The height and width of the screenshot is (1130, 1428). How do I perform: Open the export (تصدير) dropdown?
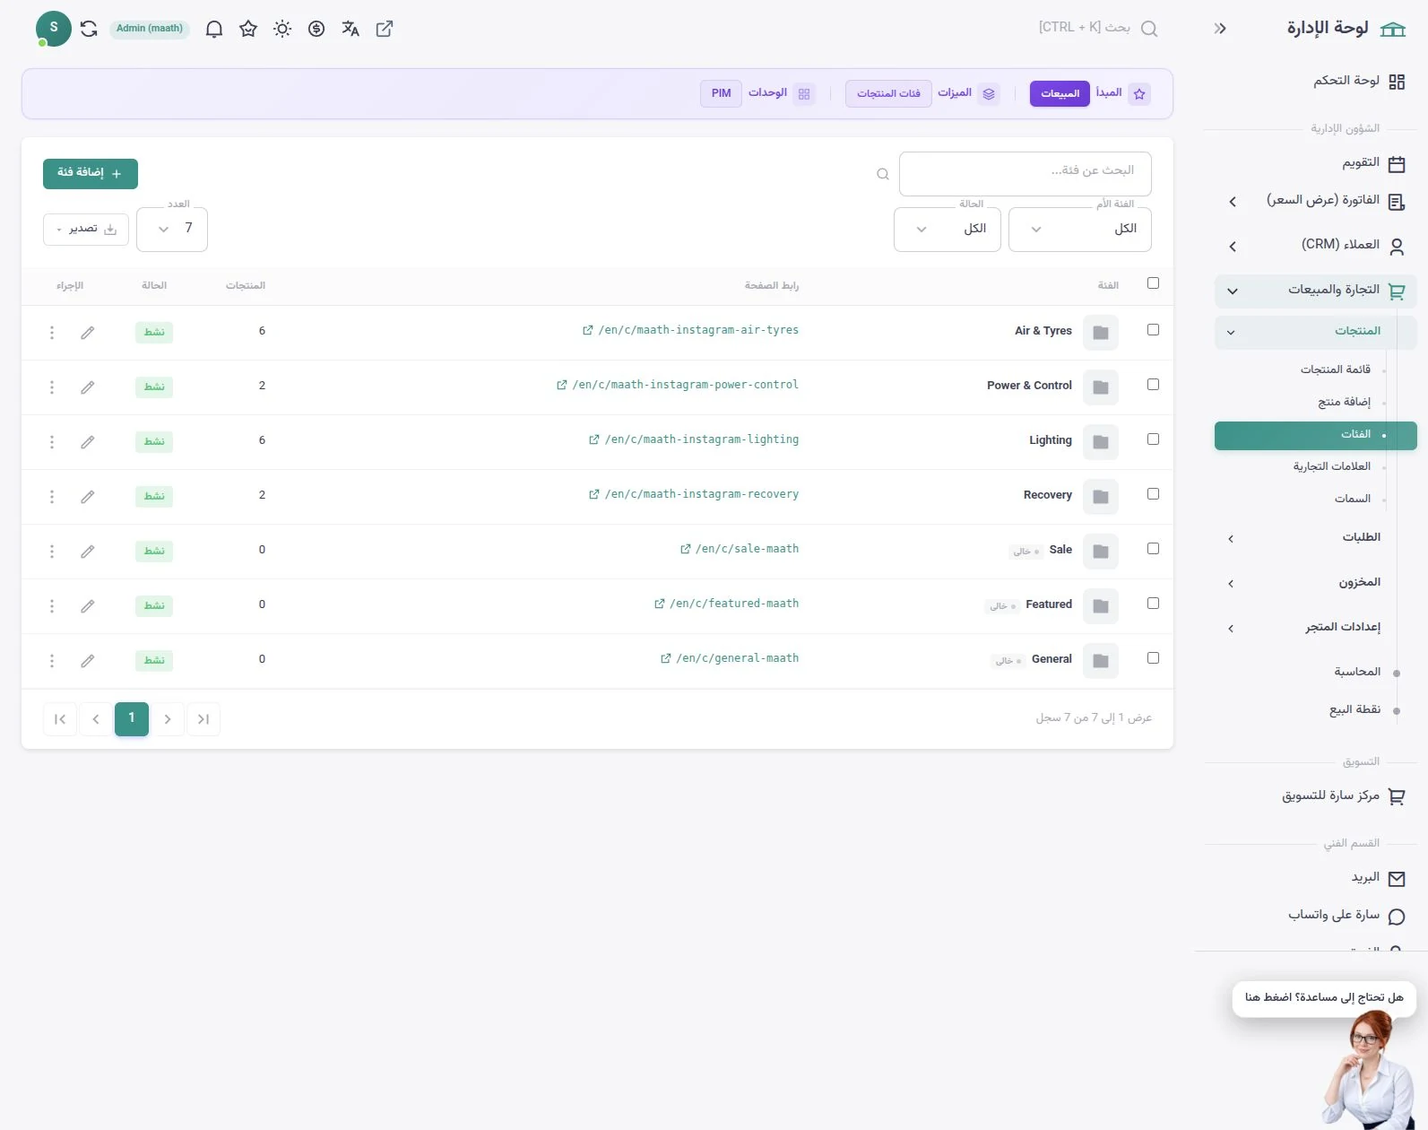[86, 230]
